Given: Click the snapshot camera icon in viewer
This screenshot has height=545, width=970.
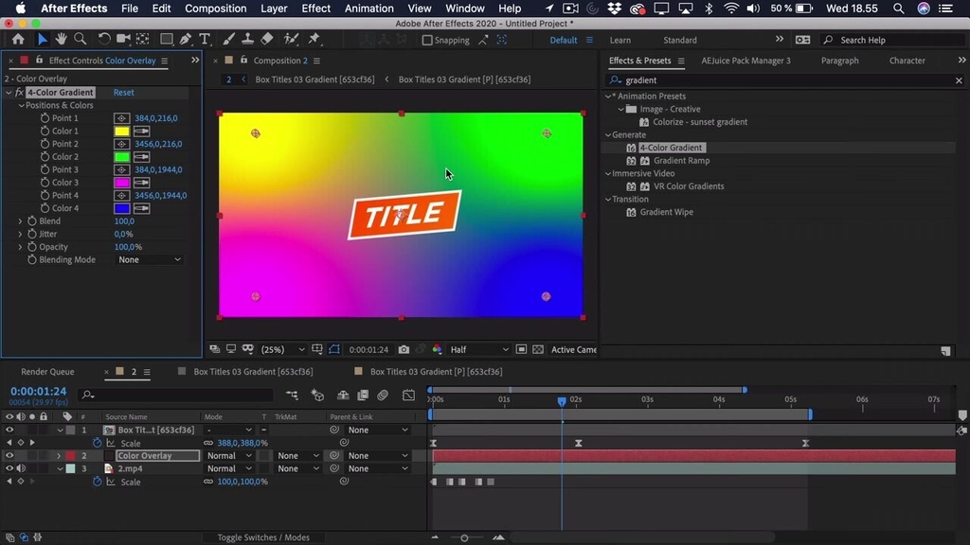Looking at the screenshot, I should pyautogui.click(x=404, y=350).
